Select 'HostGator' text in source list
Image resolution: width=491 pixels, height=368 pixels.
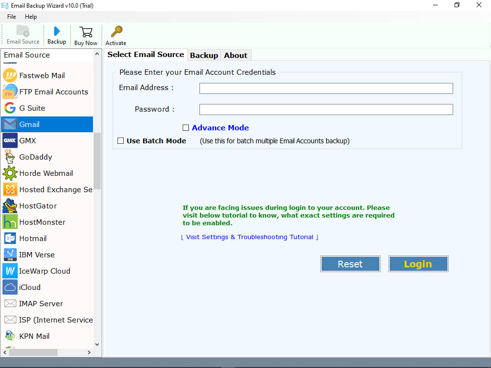[x=38, y=206]
